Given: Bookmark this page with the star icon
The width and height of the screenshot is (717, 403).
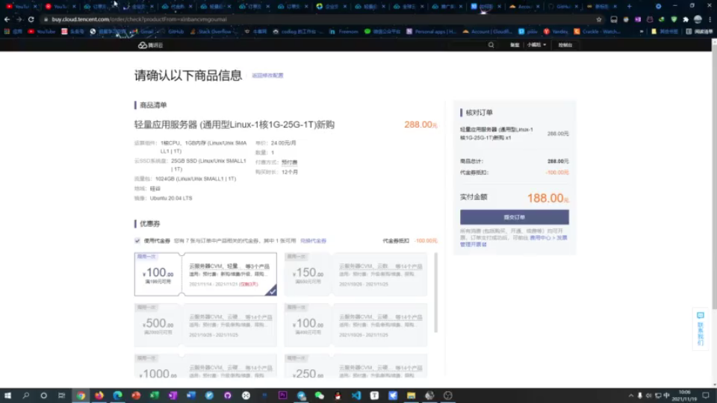Looking at the screenshot, I should [599, 19].
